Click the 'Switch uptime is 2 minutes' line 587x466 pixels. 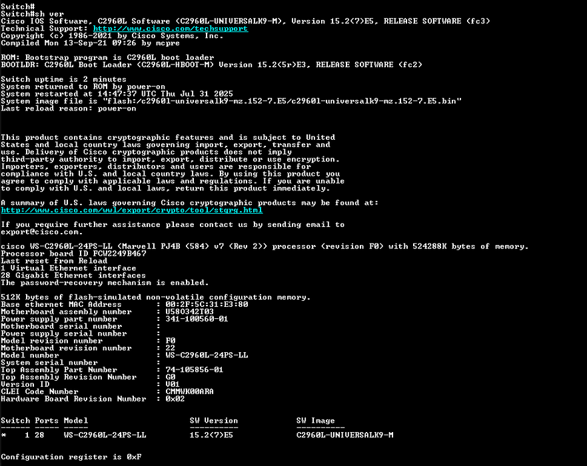[x=64, y=79]
